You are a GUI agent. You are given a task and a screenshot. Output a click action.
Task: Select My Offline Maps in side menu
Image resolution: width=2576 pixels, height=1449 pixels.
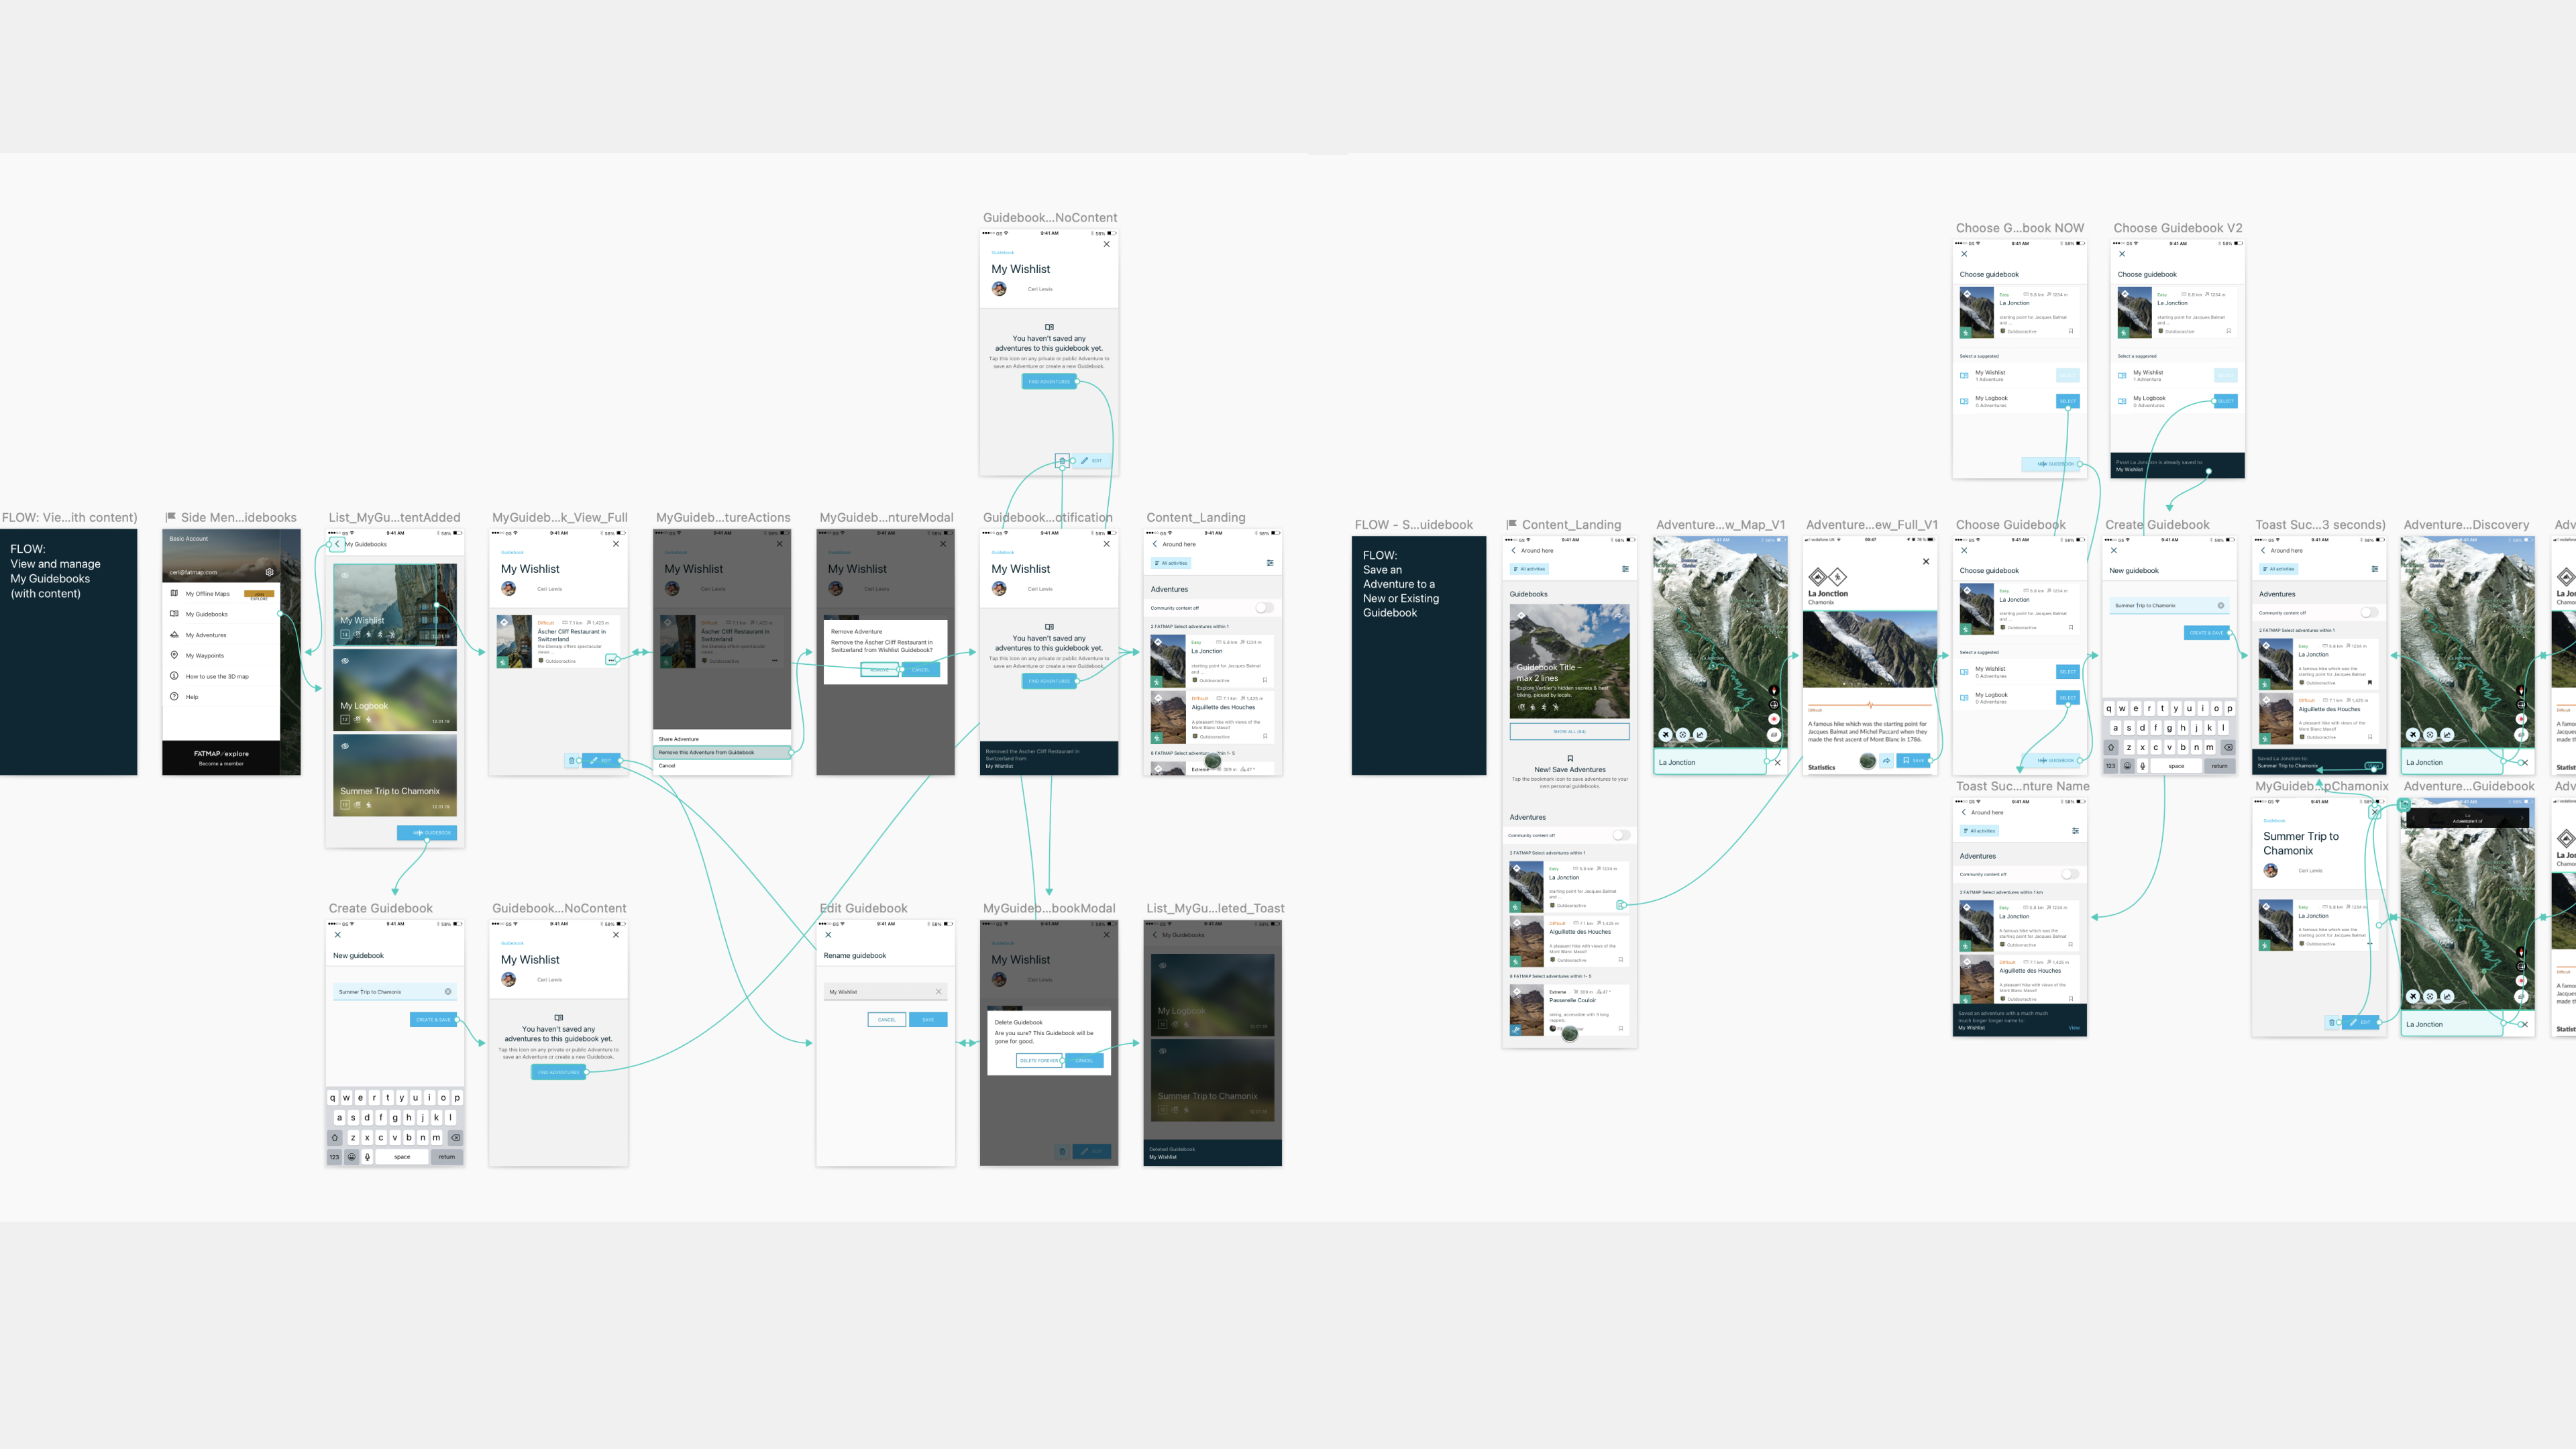(x=221, y=594)
